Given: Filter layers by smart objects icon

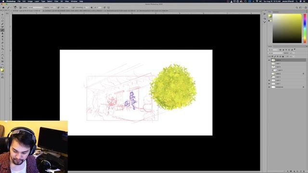Looking at the screenshot, I should point(292,50).
